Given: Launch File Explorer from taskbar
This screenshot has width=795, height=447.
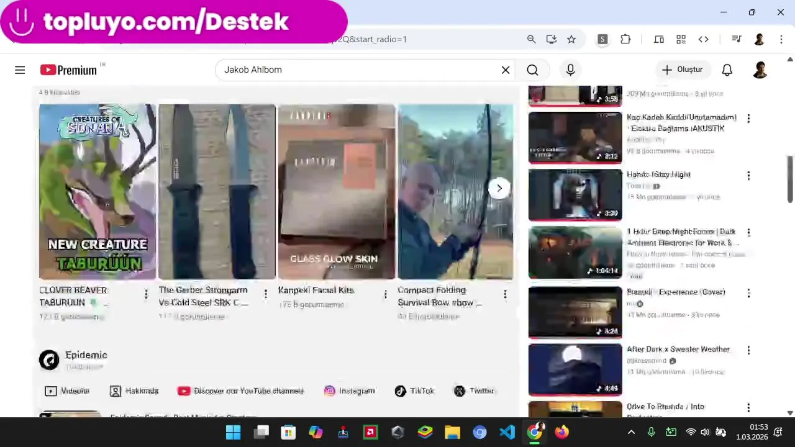Looking at the screenshot, I should pos(452,432).
